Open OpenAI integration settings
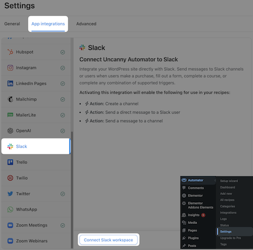The height and width of the screenshot is (250, 253). pos(36,131)
